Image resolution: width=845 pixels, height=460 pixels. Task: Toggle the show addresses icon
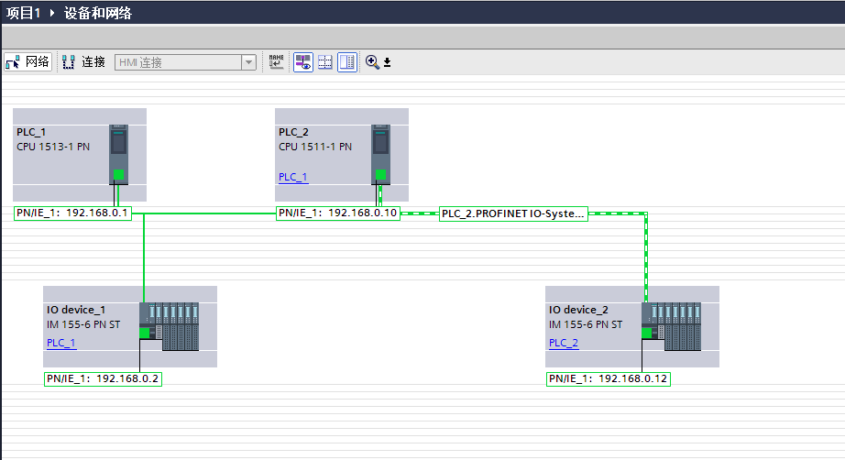coord(302,62)
